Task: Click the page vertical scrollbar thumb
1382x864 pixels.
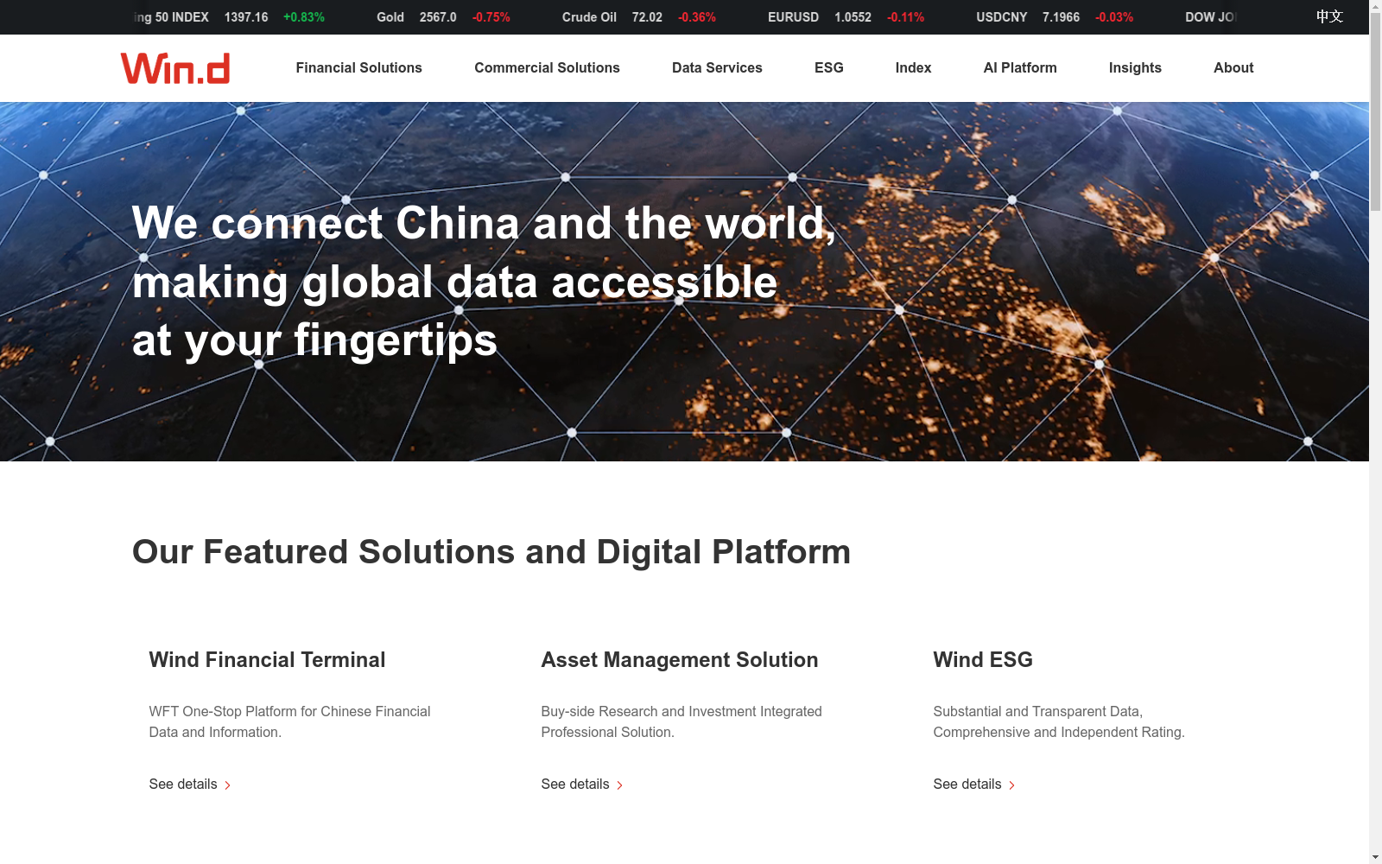Action: tap(1375, 112)
